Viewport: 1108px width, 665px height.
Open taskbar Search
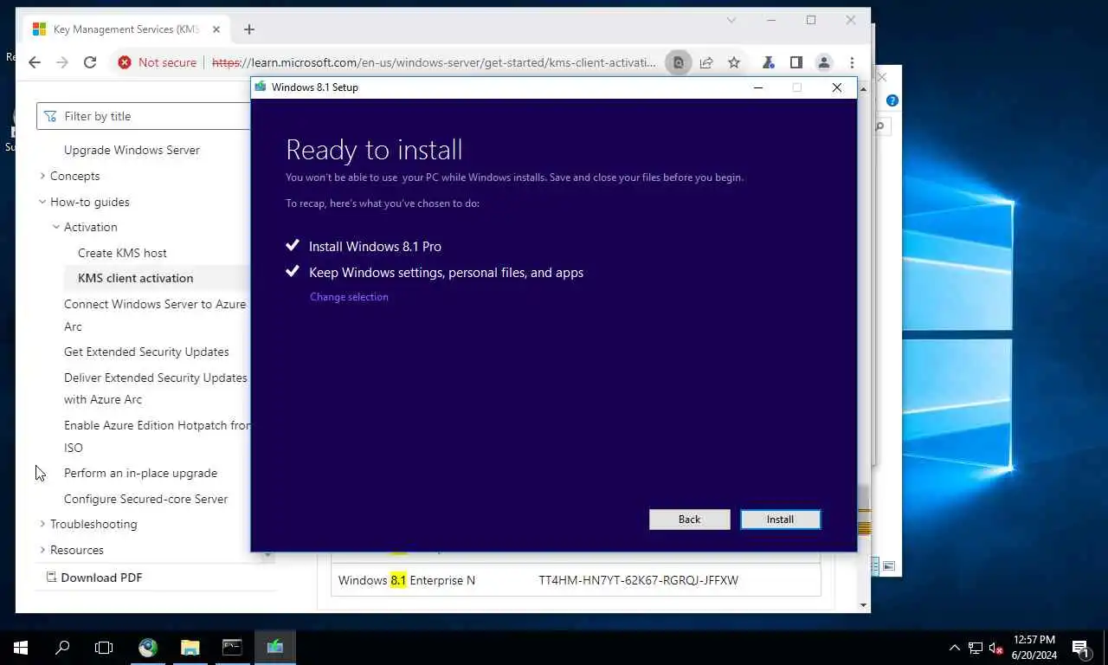click(62, 647)
